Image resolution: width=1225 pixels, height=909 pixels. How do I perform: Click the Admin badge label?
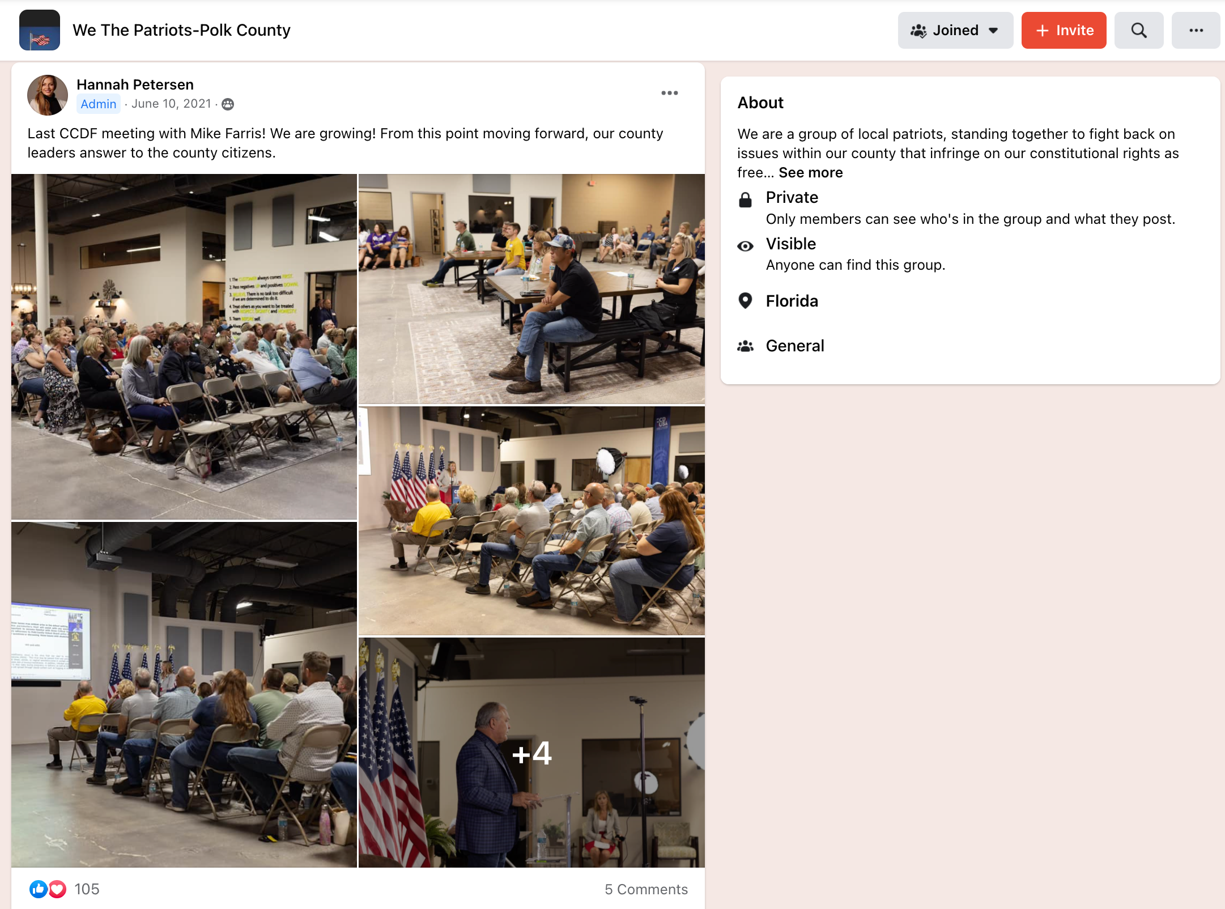[x=99, y=104]
